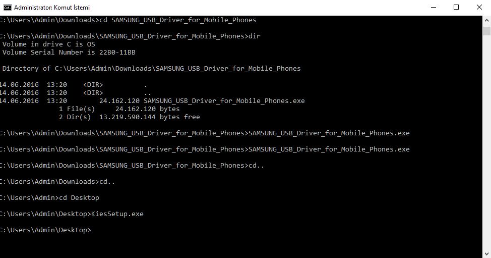Click the 13.219.590.144 bytes free text

click(x=149, y=117)
